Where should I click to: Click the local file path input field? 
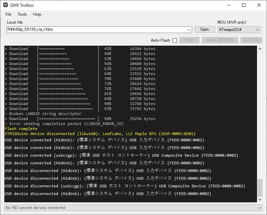point(97,29)
